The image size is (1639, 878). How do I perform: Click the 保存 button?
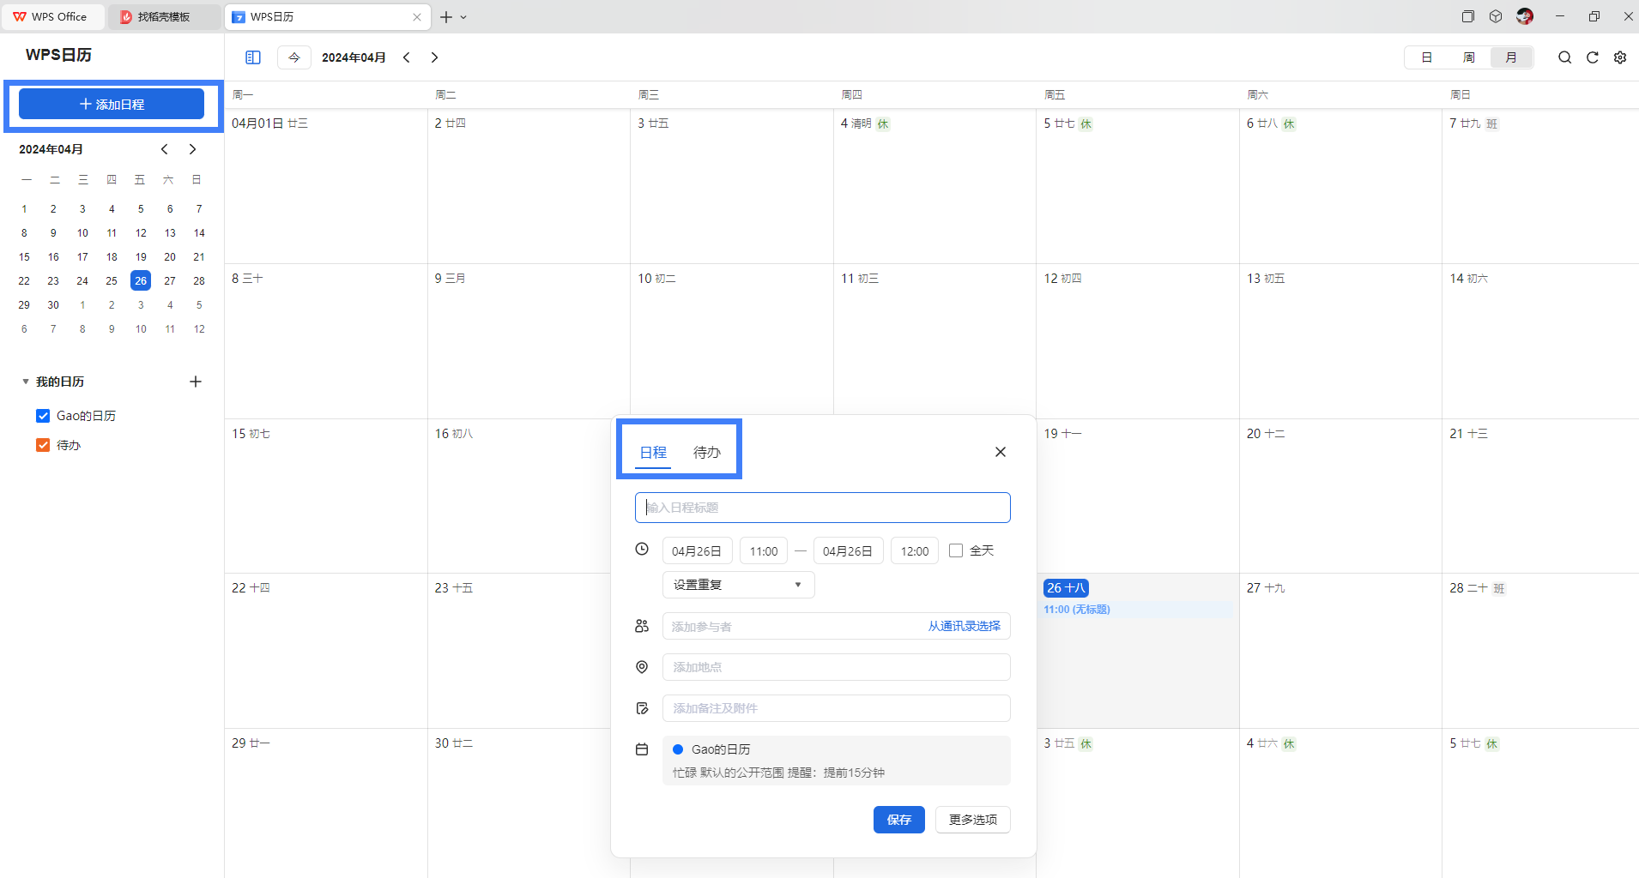coord(898,820)
